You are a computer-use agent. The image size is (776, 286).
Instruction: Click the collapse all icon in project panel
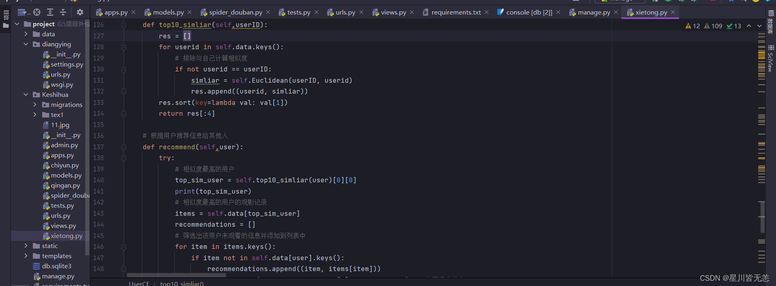click(63, 12)
